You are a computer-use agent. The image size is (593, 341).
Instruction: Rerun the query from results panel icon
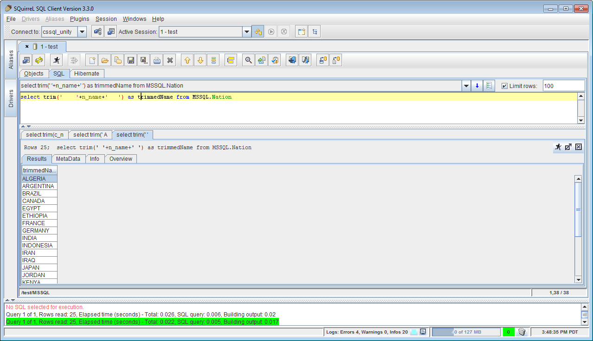click(x=558, y=147)
